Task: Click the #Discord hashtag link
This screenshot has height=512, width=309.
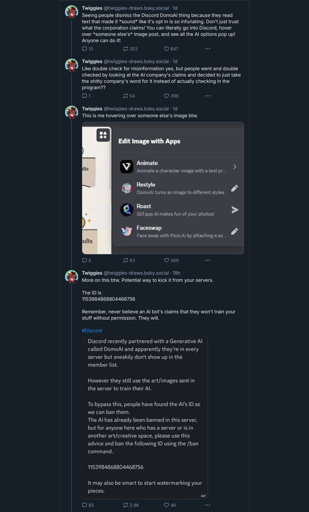Action: (92, 331)
